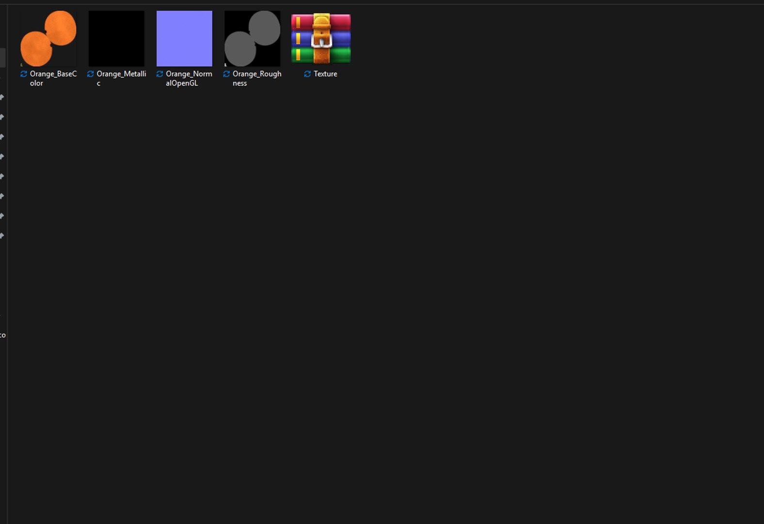The height and width of the screenshot is (524, 764).
Task: Click the Orange_Roughness file name
Action: (x=257, y=78)
